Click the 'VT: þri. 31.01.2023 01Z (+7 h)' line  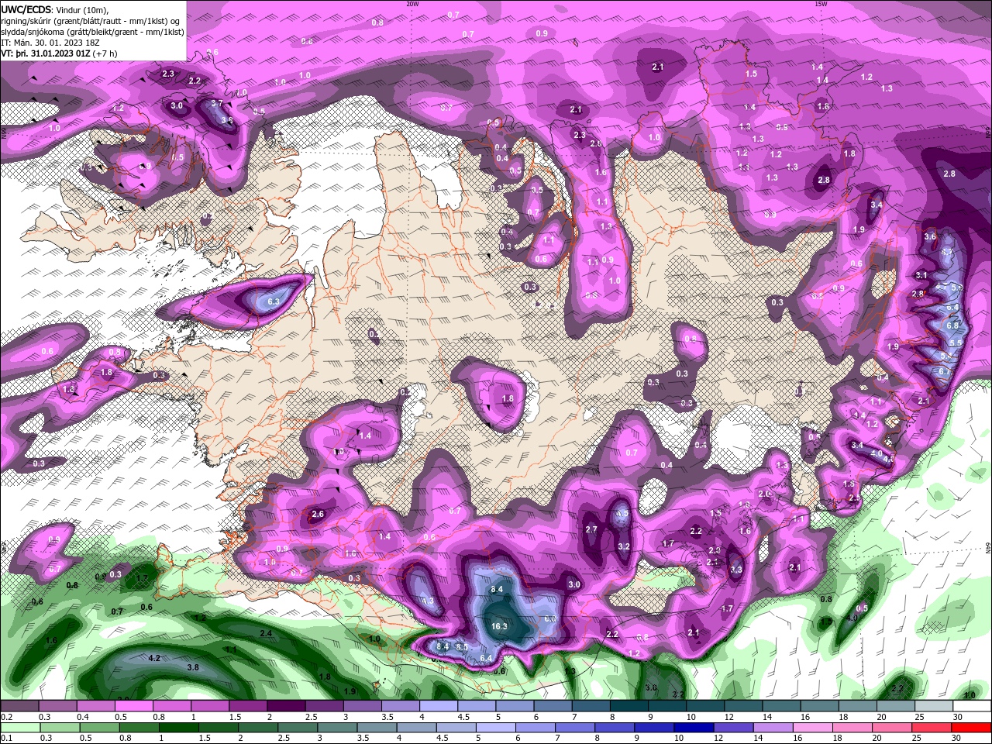point(60,53)
